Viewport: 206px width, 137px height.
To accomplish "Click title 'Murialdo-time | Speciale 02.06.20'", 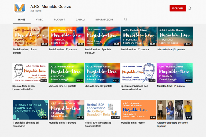I will click(x=98, y=51).
